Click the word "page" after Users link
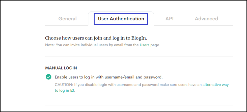Screen dimensions: 247x112 coord(155,45)
